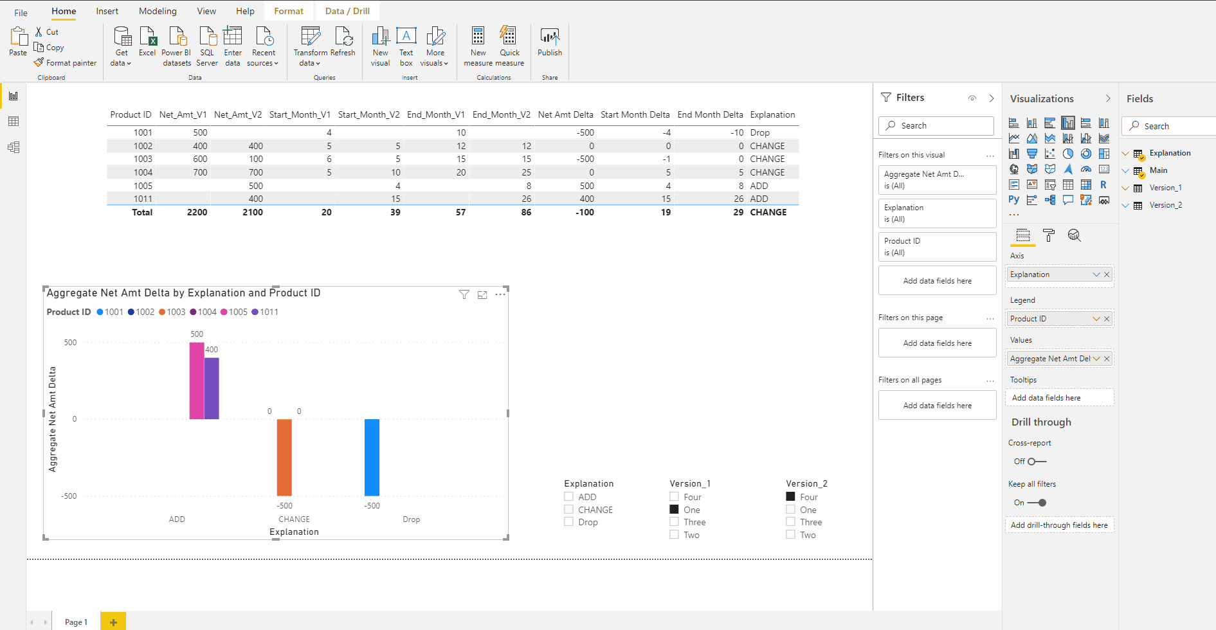Open chart visual filter icon

(x=464, y=294)
